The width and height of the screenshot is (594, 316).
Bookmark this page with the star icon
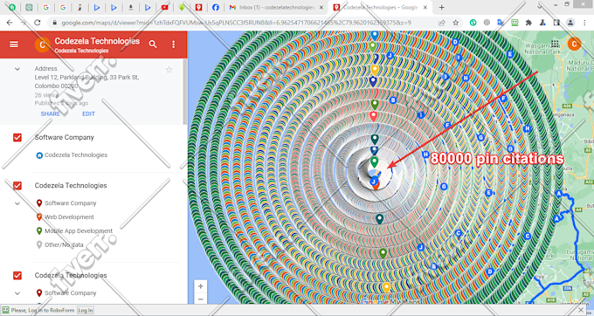click(456, 23)
